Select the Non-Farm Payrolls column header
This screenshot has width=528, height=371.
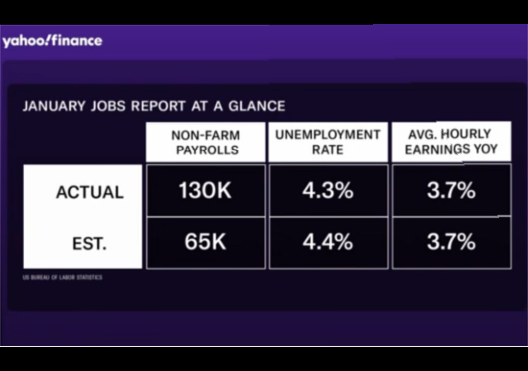pos(205,142)
